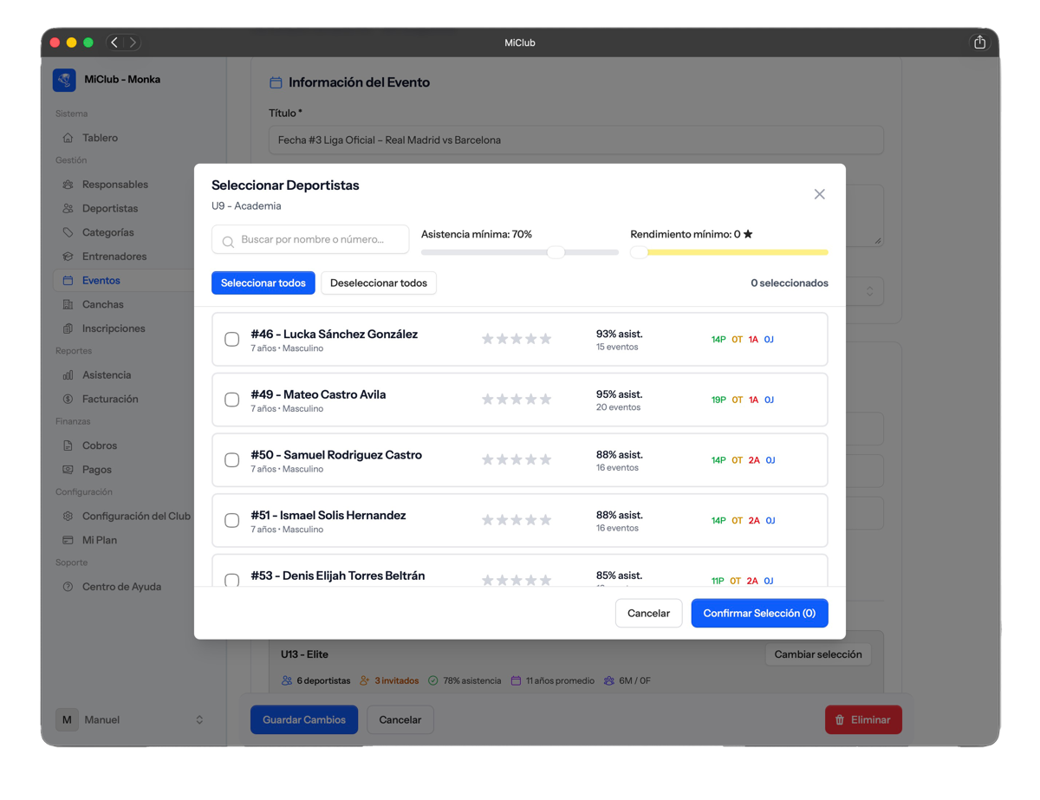The image size is (1040, 800).
Task: Click the Mi Plan card icon
Action: tap(68, 540)
